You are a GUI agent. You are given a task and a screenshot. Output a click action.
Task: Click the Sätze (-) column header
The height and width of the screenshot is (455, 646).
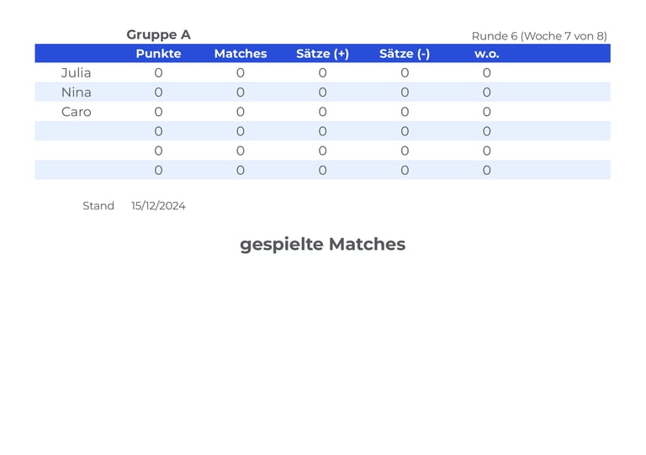tap(404, 54)
